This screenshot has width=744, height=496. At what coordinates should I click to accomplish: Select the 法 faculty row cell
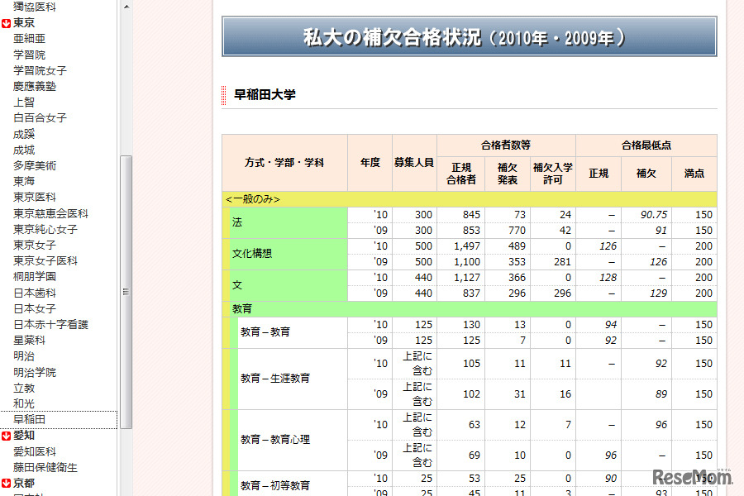click(x=289, y=222)
